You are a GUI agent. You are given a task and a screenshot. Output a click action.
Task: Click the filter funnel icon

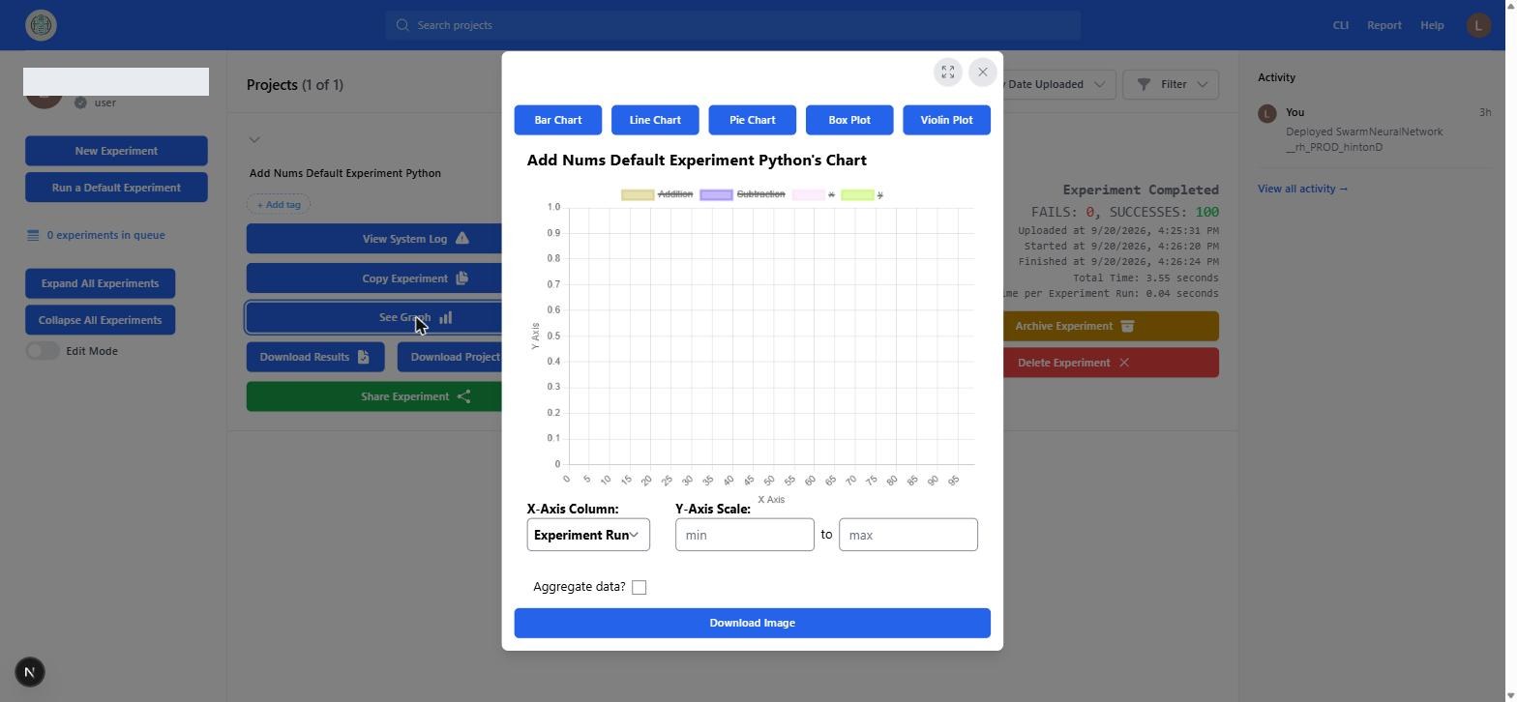tap(1144, 84)
